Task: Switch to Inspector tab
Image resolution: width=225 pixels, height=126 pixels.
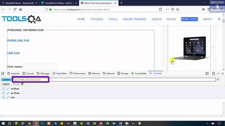Action: point(14,73)
